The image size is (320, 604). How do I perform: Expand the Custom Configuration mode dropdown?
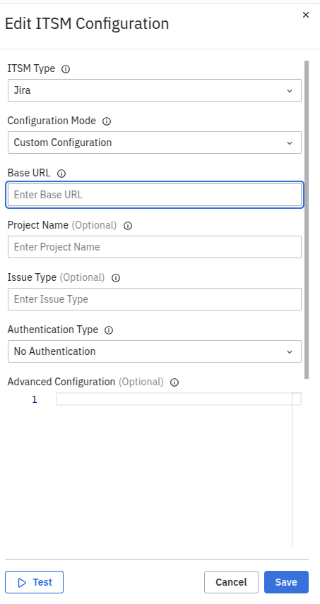coord(155,143)
